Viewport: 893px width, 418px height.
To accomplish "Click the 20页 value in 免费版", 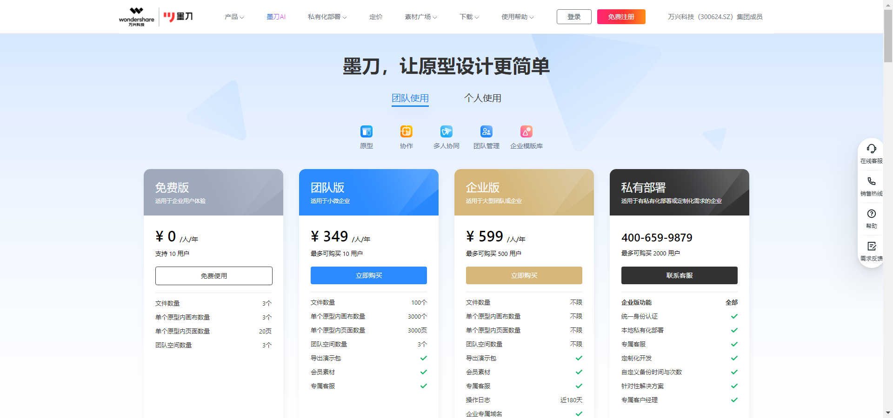I will coord(265,331).
